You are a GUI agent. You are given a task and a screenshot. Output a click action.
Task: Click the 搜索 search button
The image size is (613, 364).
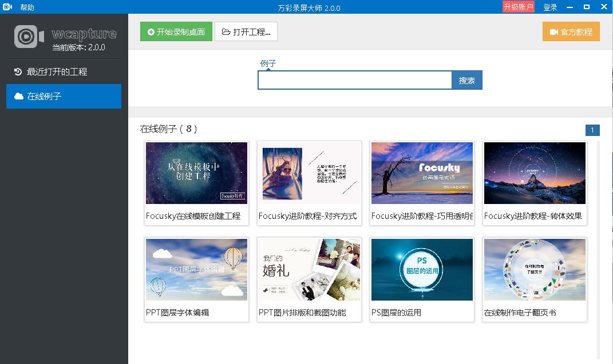467,80
